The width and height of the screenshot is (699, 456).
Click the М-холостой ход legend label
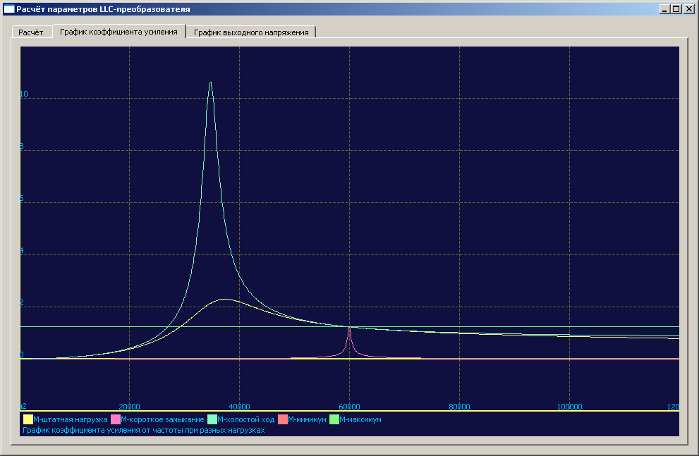[246, 420]
